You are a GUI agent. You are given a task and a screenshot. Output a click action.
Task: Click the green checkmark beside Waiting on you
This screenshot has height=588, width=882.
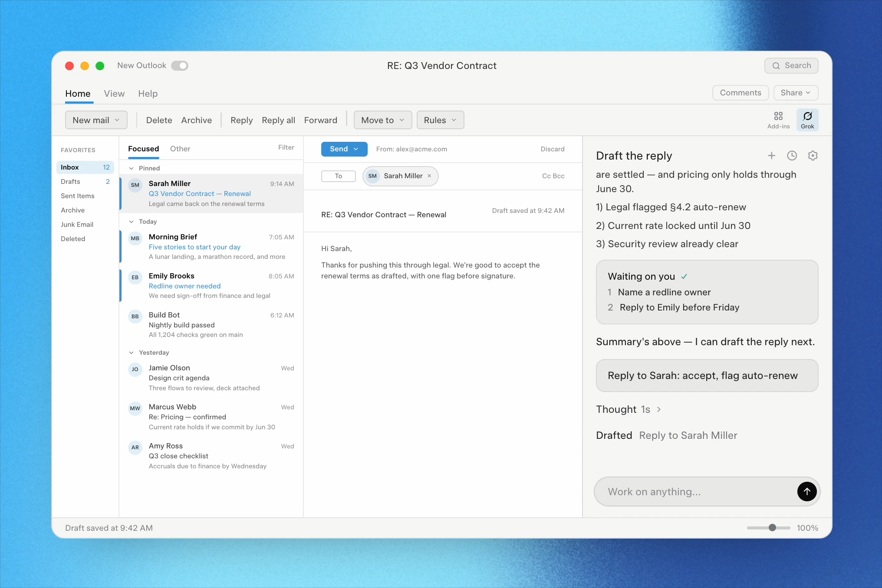coord(684,277)
